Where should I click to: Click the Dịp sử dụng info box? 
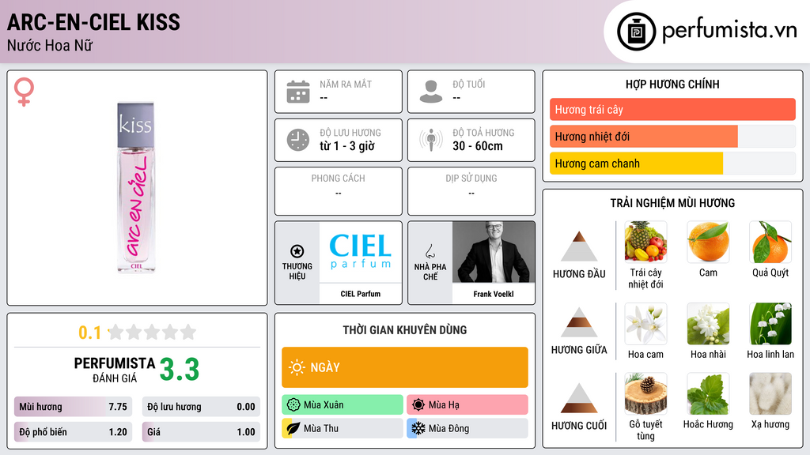coord(471,191)
